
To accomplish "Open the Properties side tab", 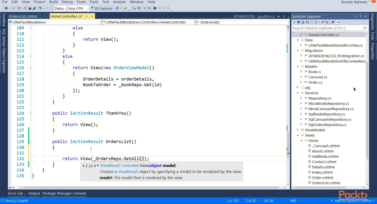I will tap(373, 51).
